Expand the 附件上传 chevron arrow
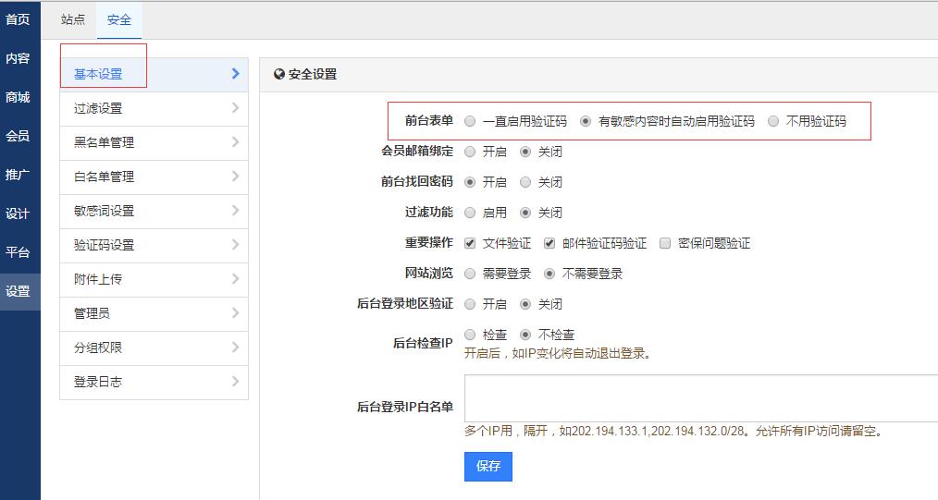 tap(236, 278)
